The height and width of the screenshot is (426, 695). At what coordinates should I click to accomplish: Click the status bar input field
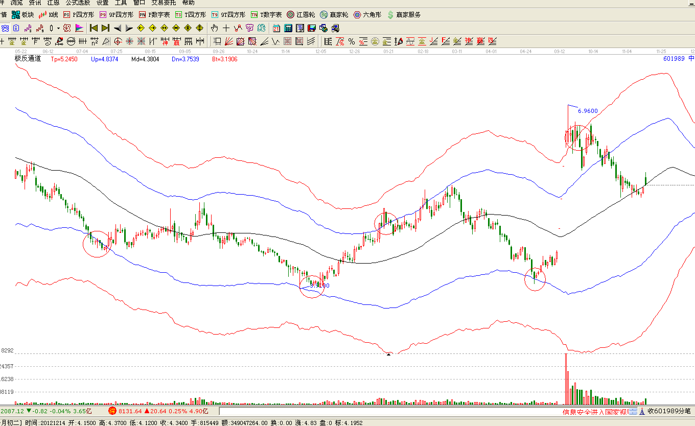coord(388,411)
